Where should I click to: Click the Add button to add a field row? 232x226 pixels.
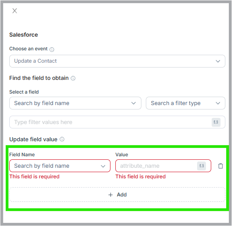[117, 195]
